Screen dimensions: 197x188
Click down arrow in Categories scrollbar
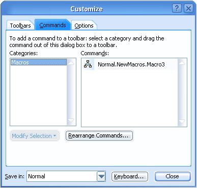pyautogui.click(x=71, y=121)
